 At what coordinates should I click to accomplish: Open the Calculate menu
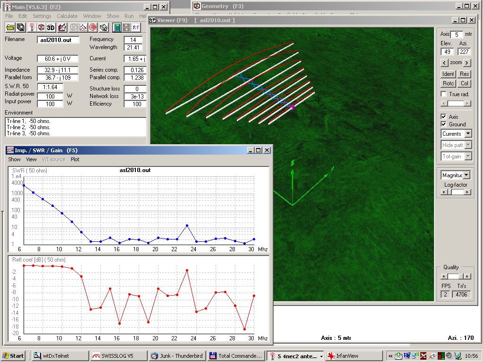tap(67, 16)
